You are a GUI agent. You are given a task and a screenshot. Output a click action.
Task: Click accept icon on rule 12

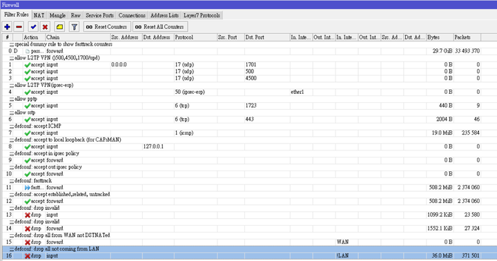pyautogui.click(x=28, y=201)
